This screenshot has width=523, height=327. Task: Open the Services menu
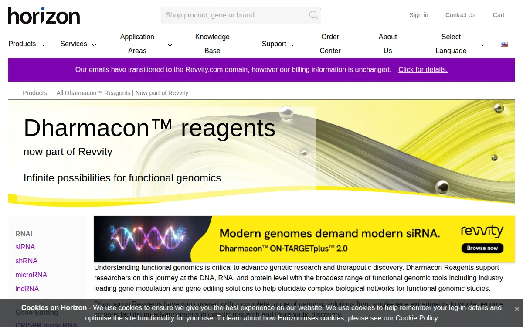74,44
